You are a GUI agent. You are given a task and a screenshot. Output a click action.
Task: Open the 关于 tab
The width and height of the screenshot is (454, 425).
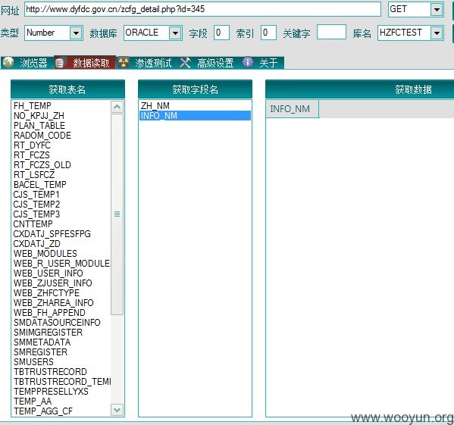tap(262, 62)
